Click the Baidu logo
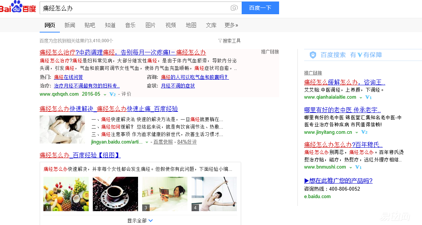Image resolution: width=422 pixels, height=225 pixels. [x=18, y=7]
